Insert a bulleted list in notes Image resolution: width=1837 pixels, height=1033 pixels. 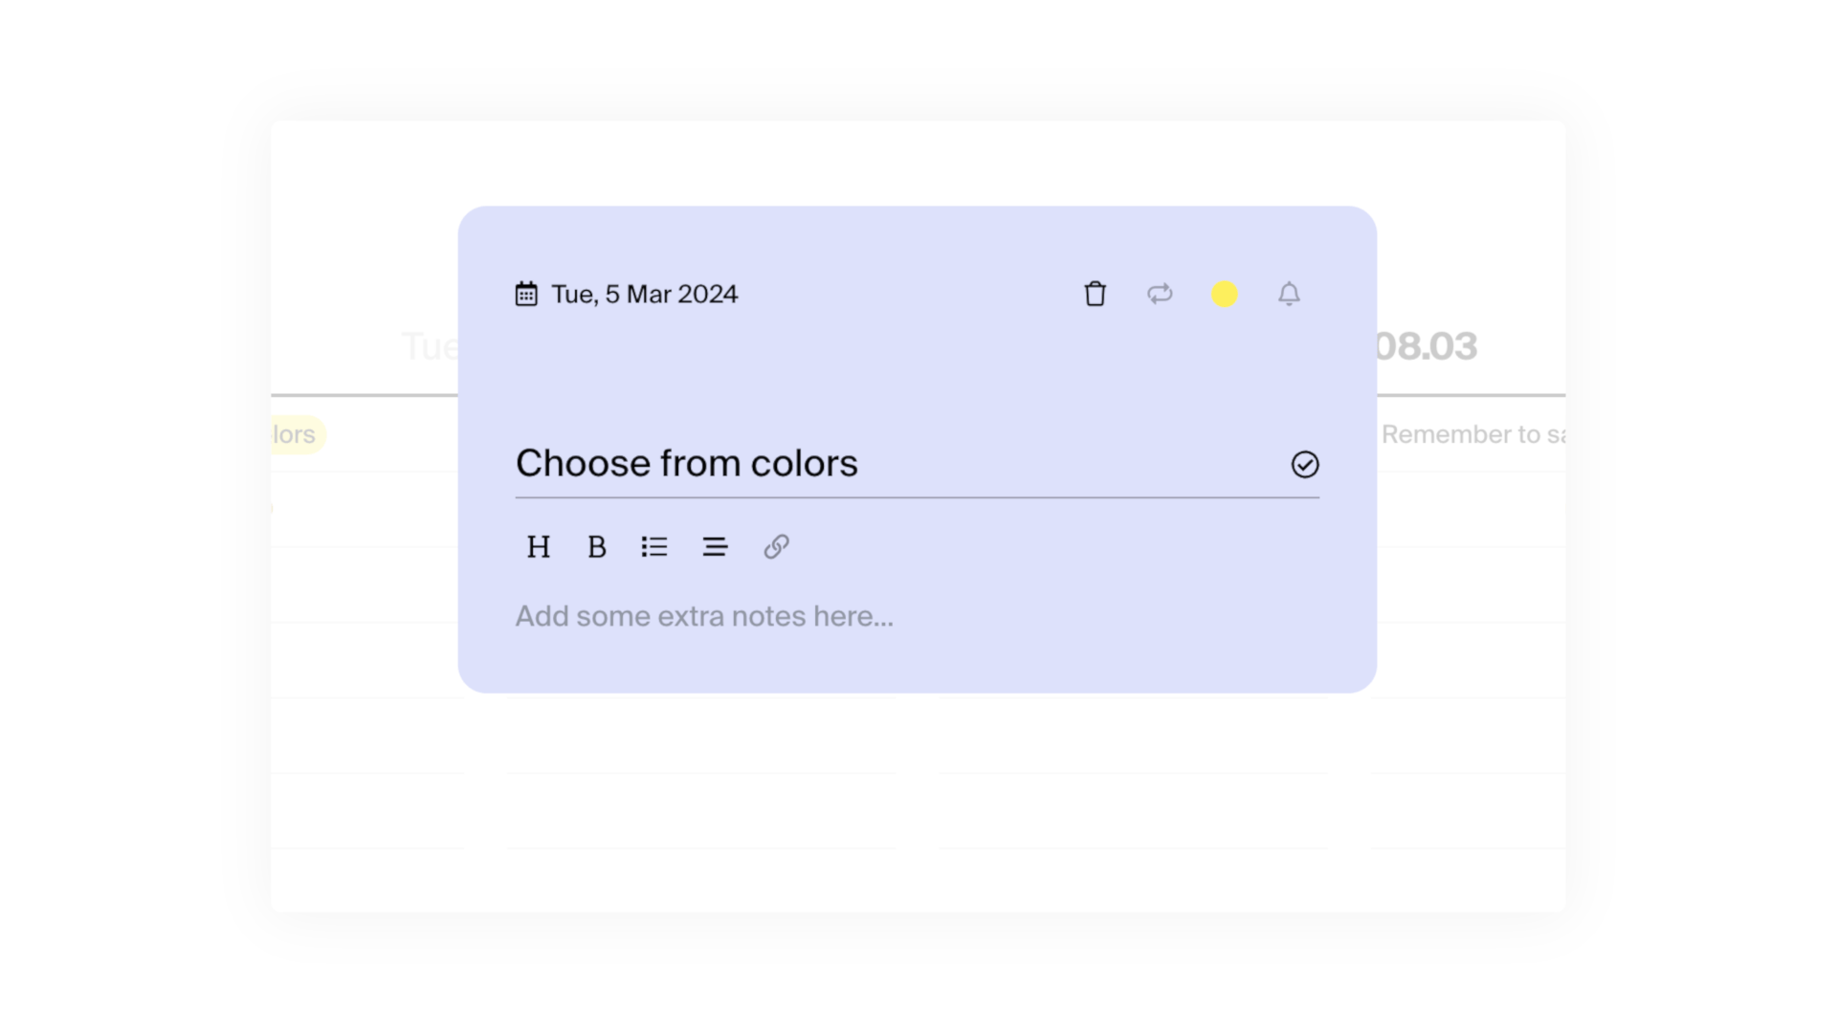click(x=654, y=547)
